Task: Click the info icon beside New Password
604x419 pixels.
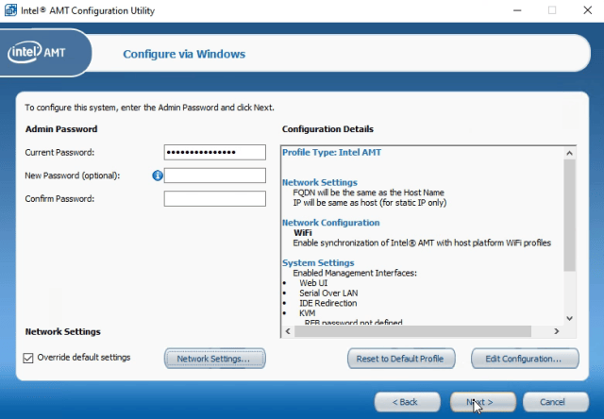Action: (158, 176)
